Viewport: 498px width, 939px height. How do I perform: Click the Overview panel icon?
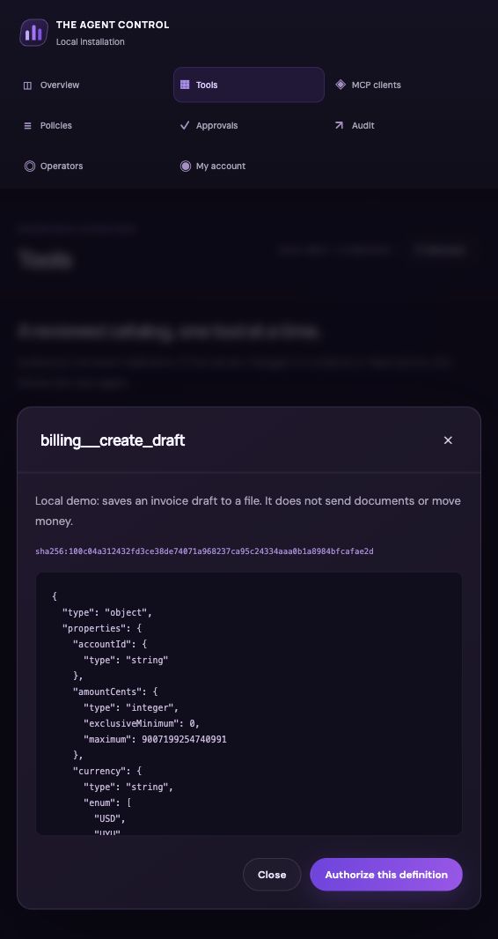pyautogui.click(x=27, y=85)
